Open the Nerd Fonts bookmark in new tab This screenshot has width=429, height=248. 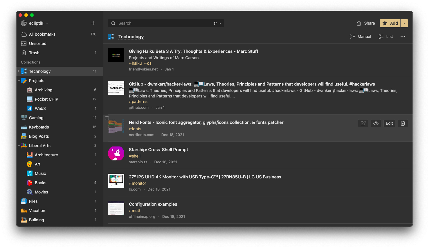pos(363,123)
